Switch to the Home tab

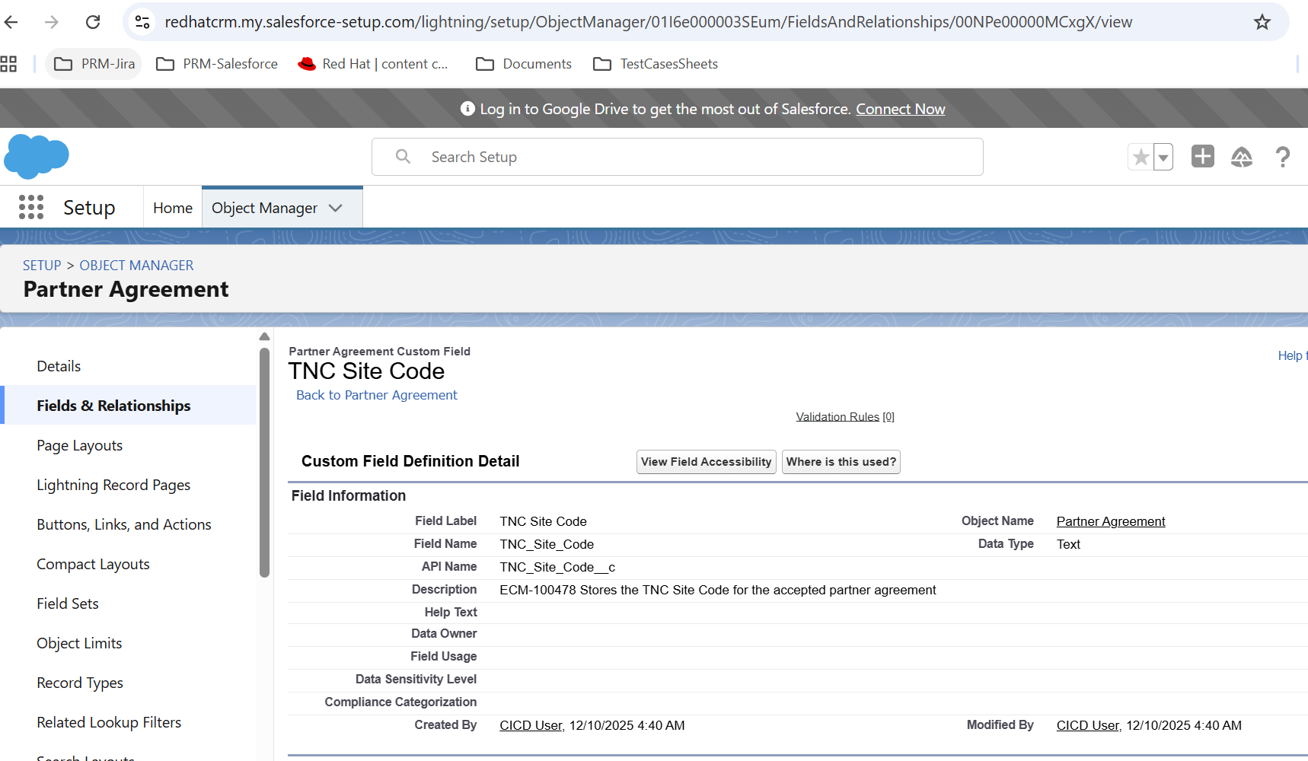(173, 208)
